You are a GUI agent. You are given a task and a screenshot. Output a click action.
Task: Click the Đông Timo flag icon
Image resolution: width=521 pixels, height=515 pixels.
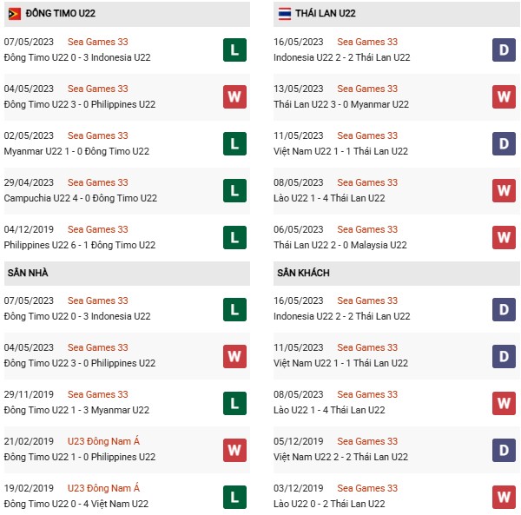(x=14, y=14)
